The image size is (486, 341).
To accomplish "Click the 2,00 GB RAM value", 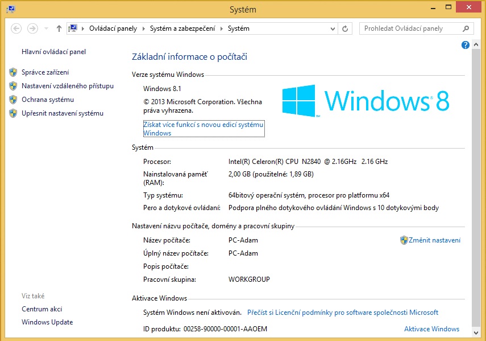I will [271, 174].
